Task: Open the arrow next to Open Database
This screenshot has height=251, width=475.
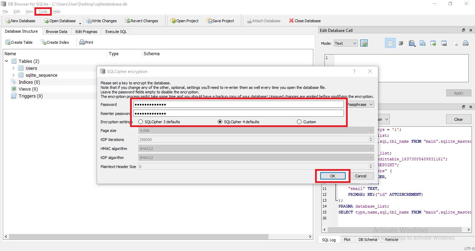Action: [x=80, y=23]
